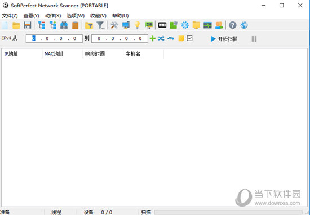
Task: Click the green blocks toolbar icon
Action: tap(174, 25)
